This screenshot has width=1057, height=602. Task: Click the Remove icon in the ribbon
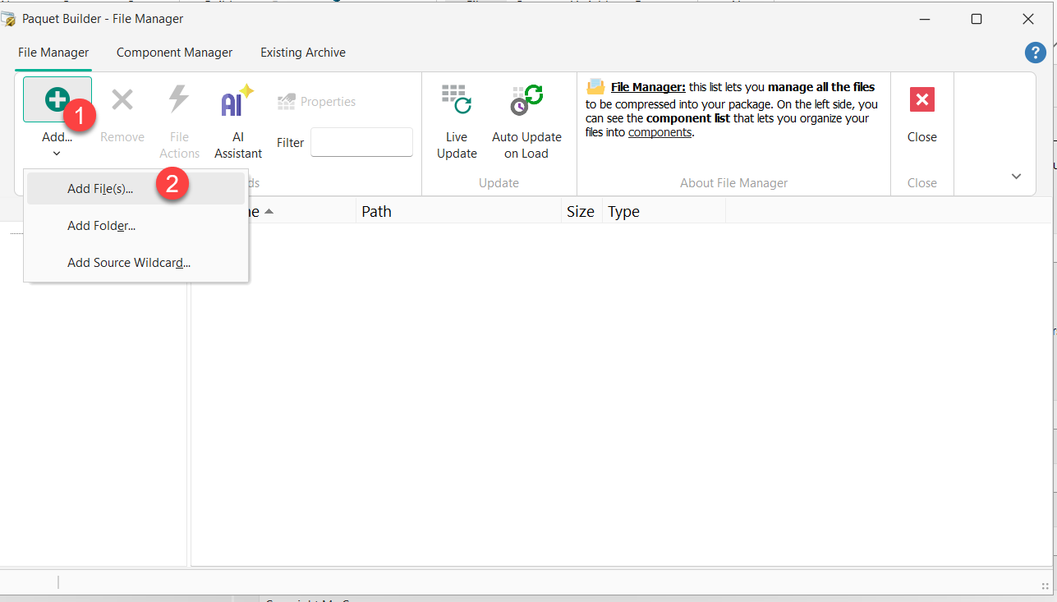tap(122, 100)
